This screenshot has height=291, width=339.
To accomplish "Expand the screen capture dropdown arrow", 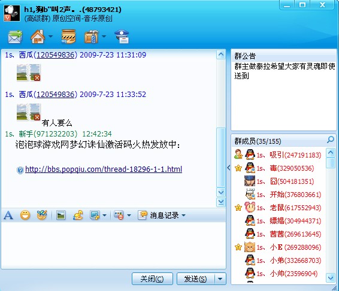I will pos(104,216).
